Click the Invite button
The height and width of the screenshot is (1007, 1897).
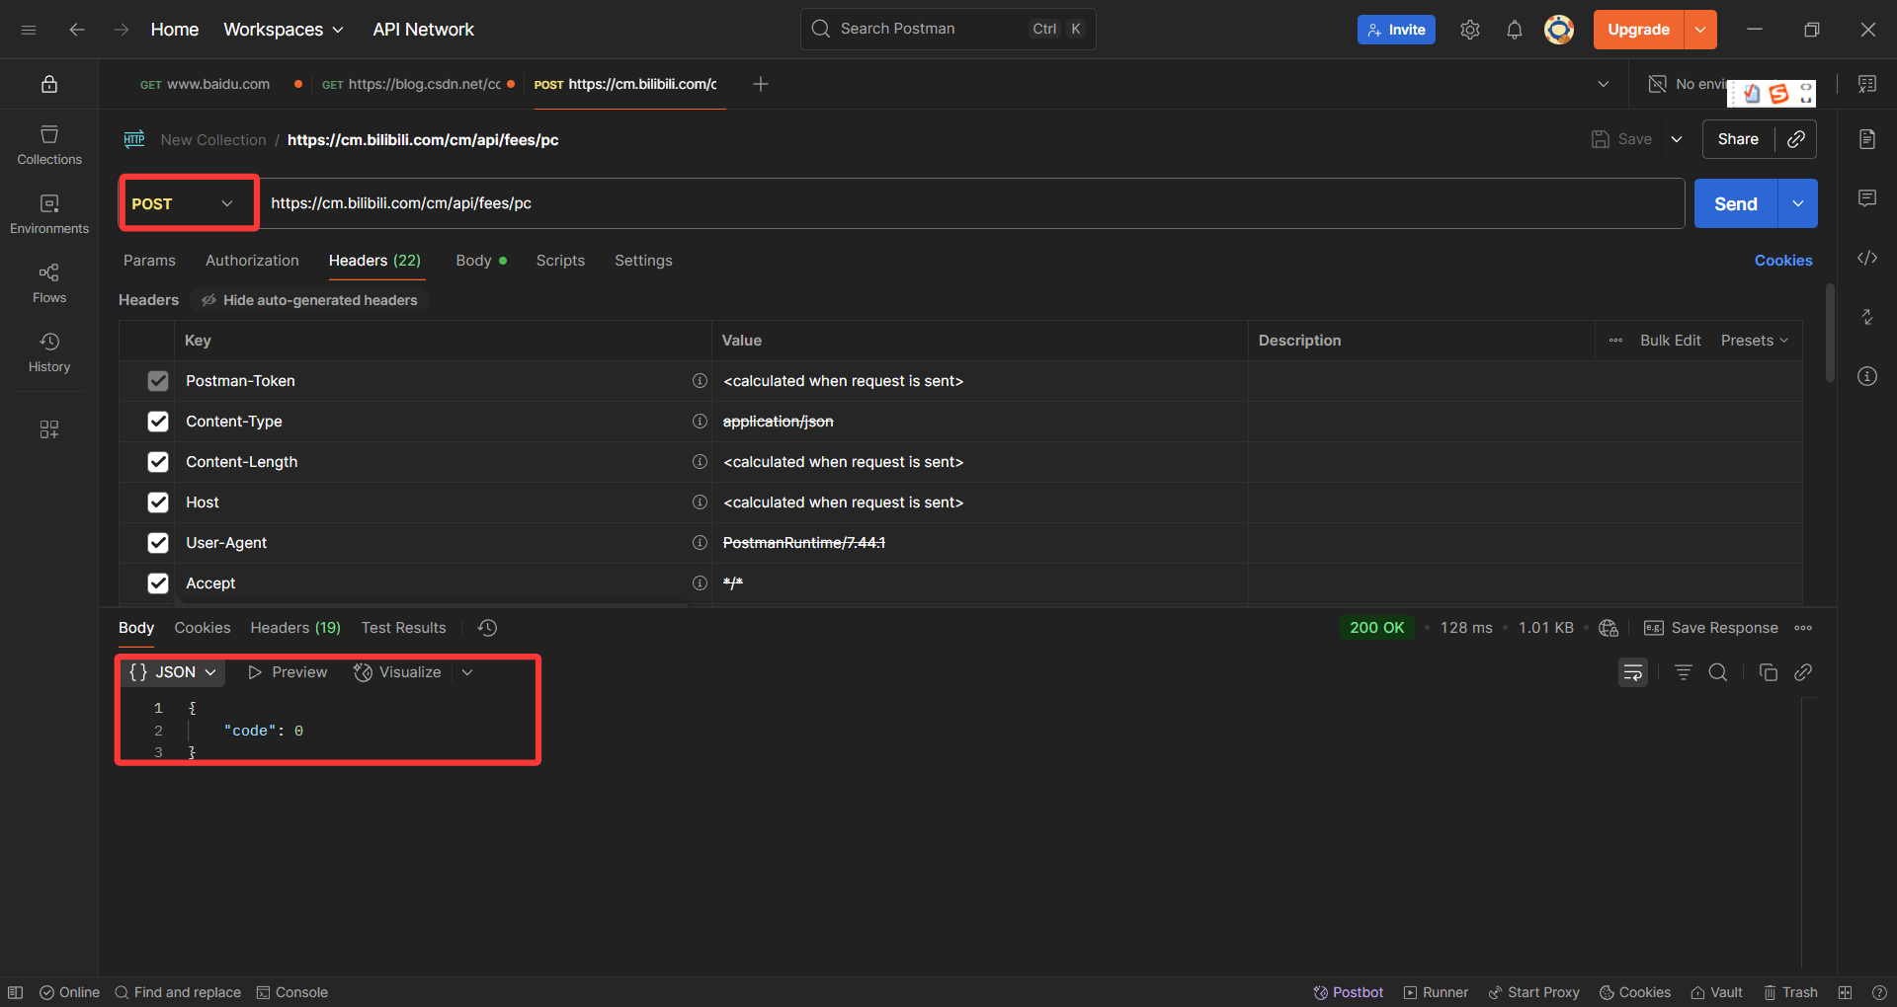[1396, 30]
